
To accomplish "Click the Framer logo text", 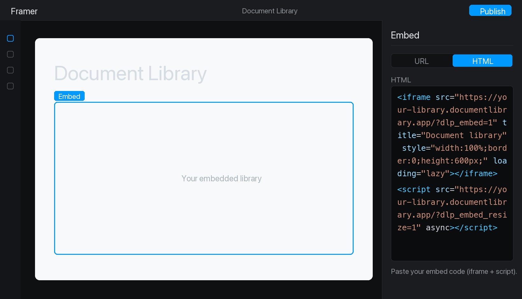I will tap(24, 11).
